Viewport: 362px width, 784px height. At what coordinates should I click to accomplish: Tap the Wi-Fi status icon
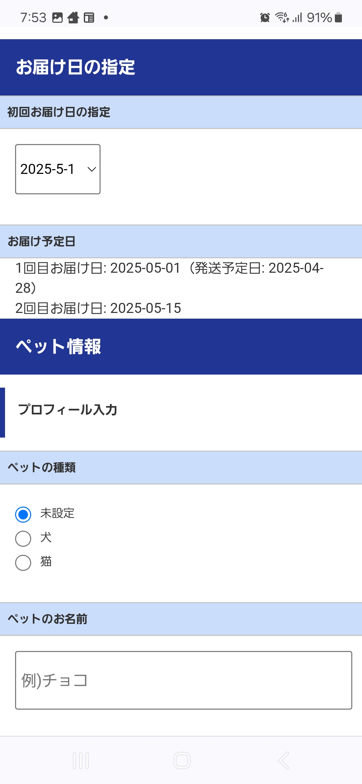tap(282, 17)
